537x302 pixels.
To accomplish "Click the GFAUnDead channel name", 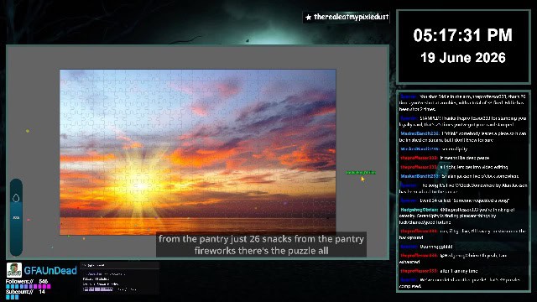I will click(50, 270).
